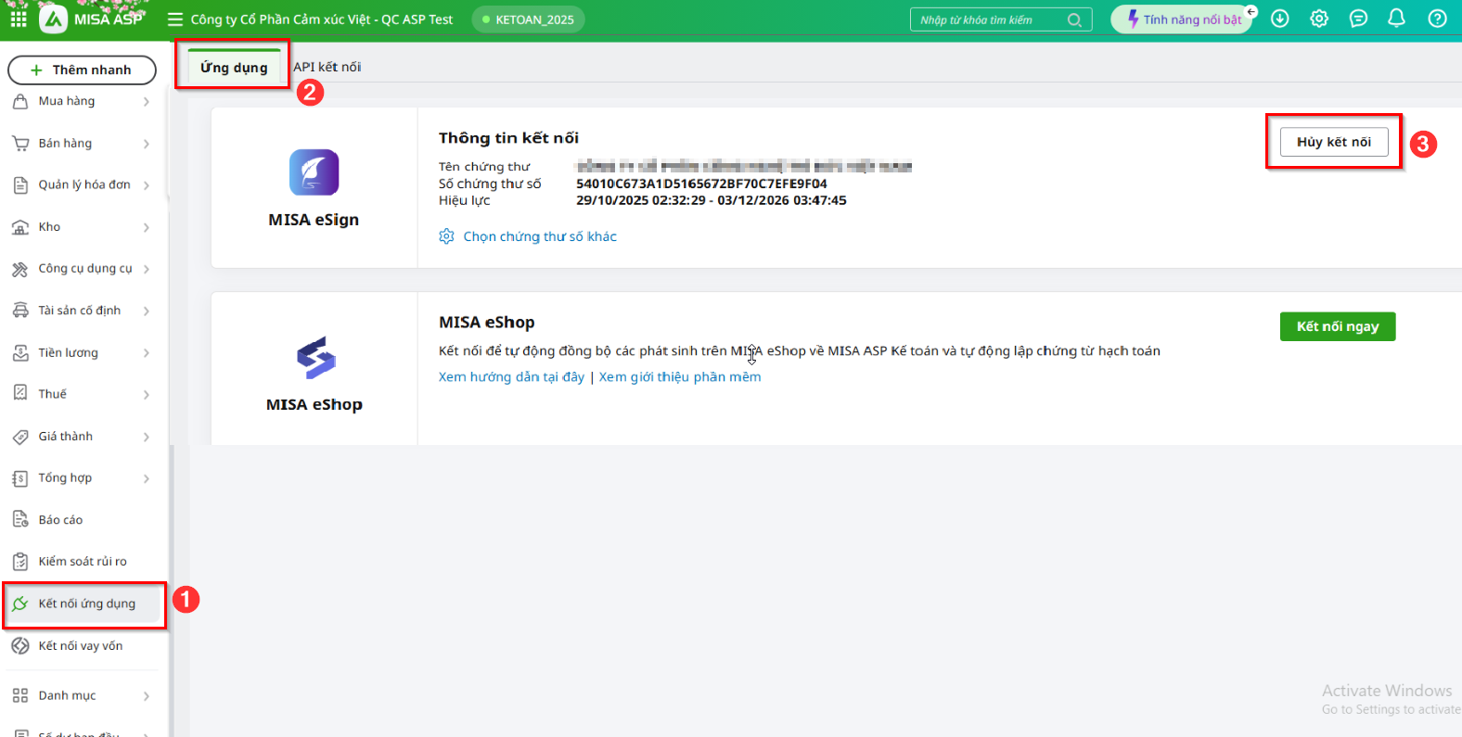This screenshot has width=1462, height=737.
Task: Click the MISA eSign app logo
Action: pos(314,172)
